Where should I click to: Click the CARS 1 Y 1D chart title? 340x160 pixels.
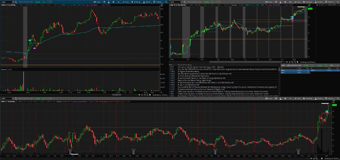tap(8, 102)
